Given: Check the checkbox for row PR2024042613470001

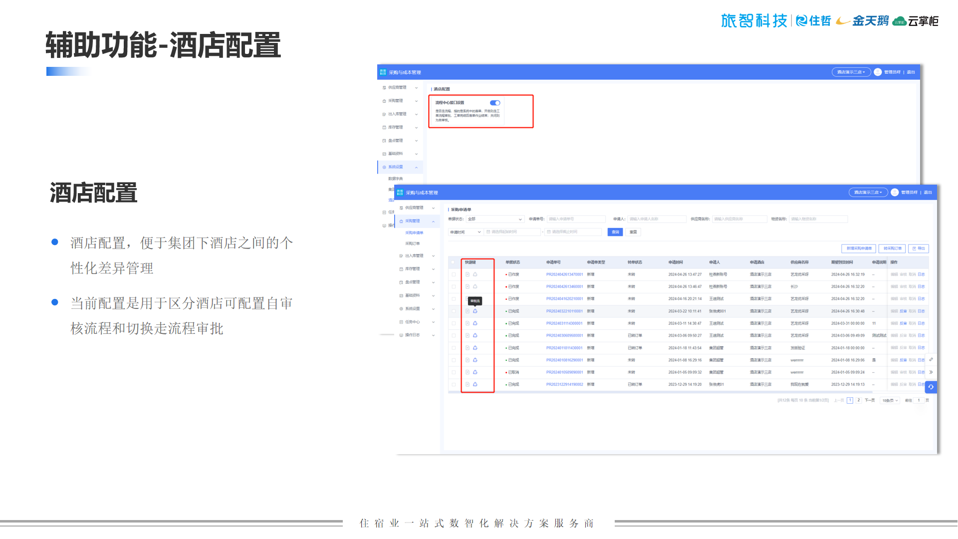Looking at the screenshot, I should (453, 274).
